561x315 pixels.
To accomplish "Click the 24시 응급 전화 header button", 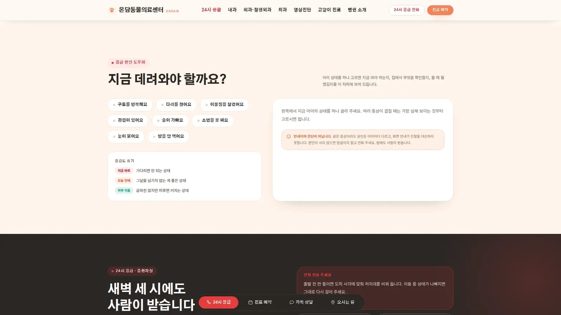I will point(406,10).
